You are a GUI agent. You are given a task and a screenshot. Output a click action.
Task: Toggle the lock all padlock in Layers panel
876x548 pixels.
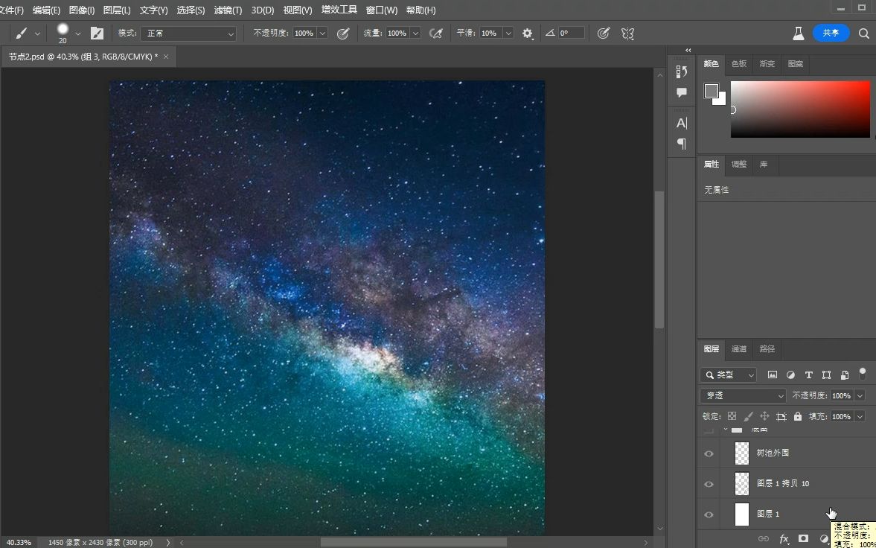797,416
